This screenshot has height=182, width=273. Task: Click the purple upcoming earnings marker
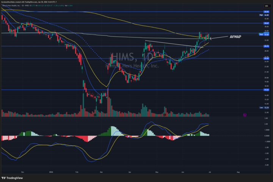[x=245, y=115]
